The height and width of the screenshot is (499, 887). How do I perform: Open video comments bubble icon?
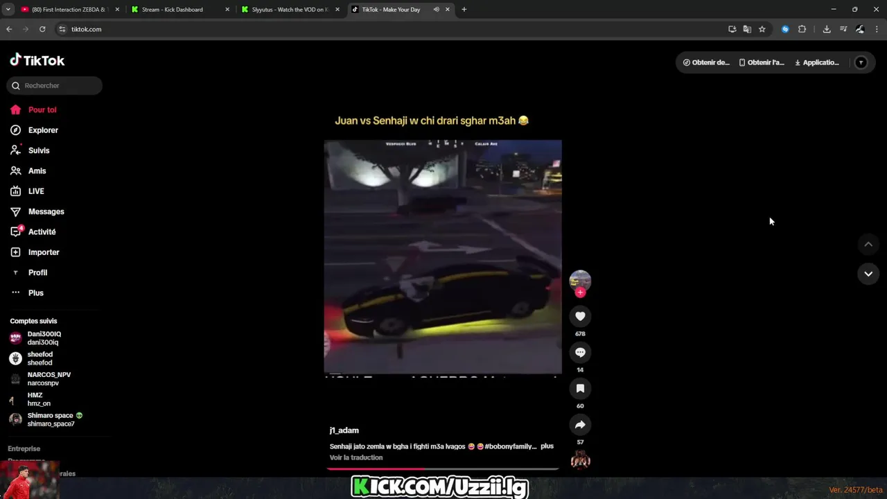[580, 353]
